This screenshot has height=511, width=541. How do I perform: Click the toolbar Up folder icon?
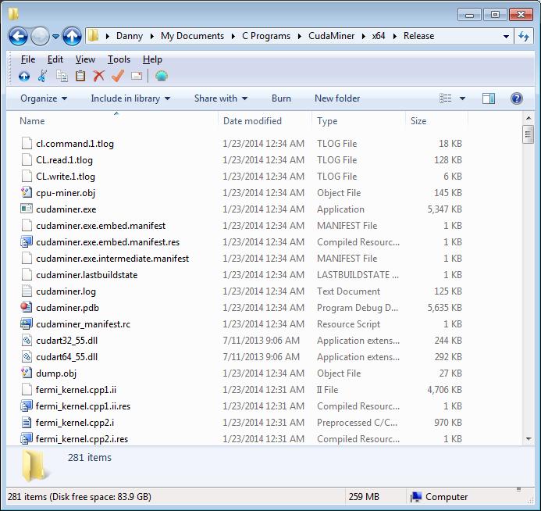tap(24, 76)
